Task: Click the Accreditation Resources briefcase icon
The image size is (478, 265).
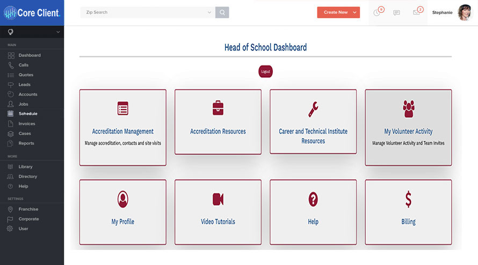Action: pos(218,108)
